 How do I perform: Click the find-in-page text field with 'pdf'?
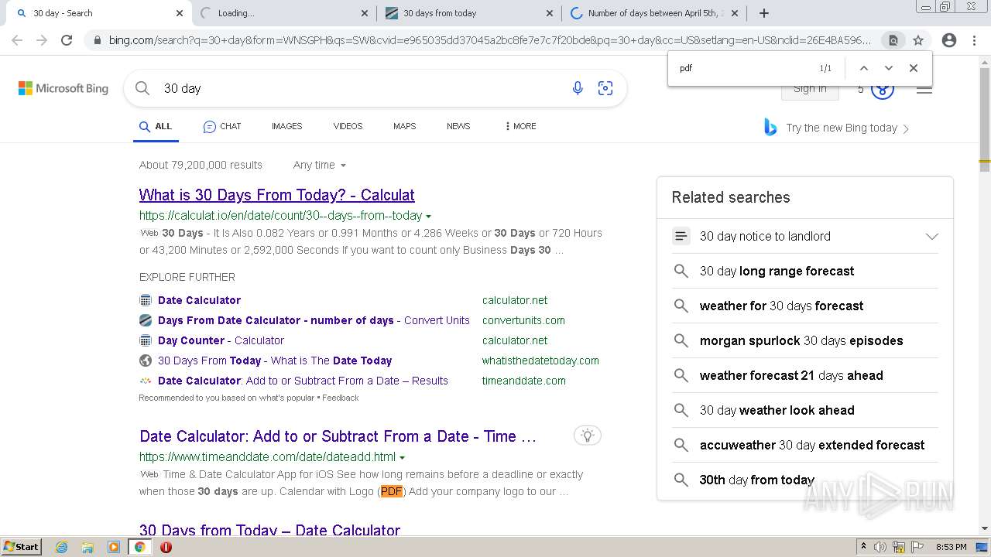[743, 68]
